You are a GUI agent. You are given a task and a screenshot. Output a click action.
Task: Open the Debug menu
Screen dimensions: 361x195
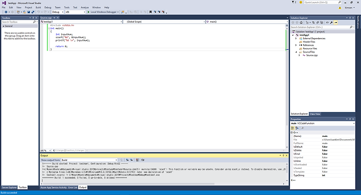coord(48,8)
